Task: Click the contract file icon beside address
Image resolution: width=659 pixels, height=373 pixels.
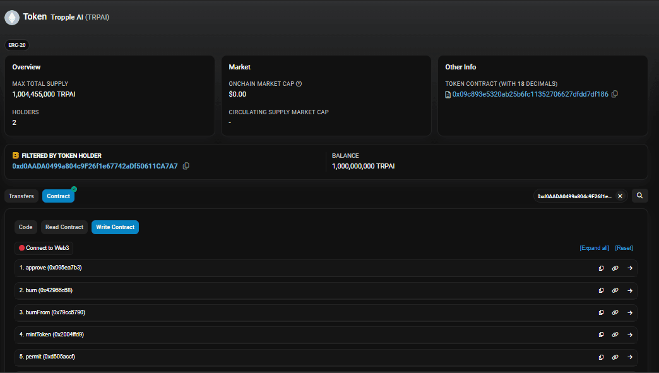Action: coord(448,95)
